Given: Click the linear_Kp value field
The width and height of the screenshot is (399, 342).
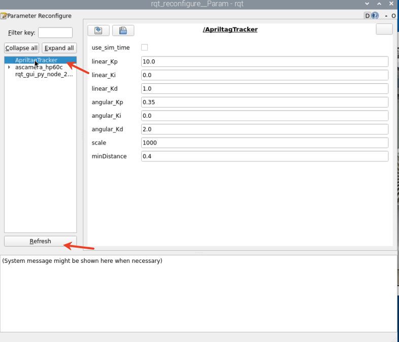Looking at the screenshot, I should pos(264,61).
